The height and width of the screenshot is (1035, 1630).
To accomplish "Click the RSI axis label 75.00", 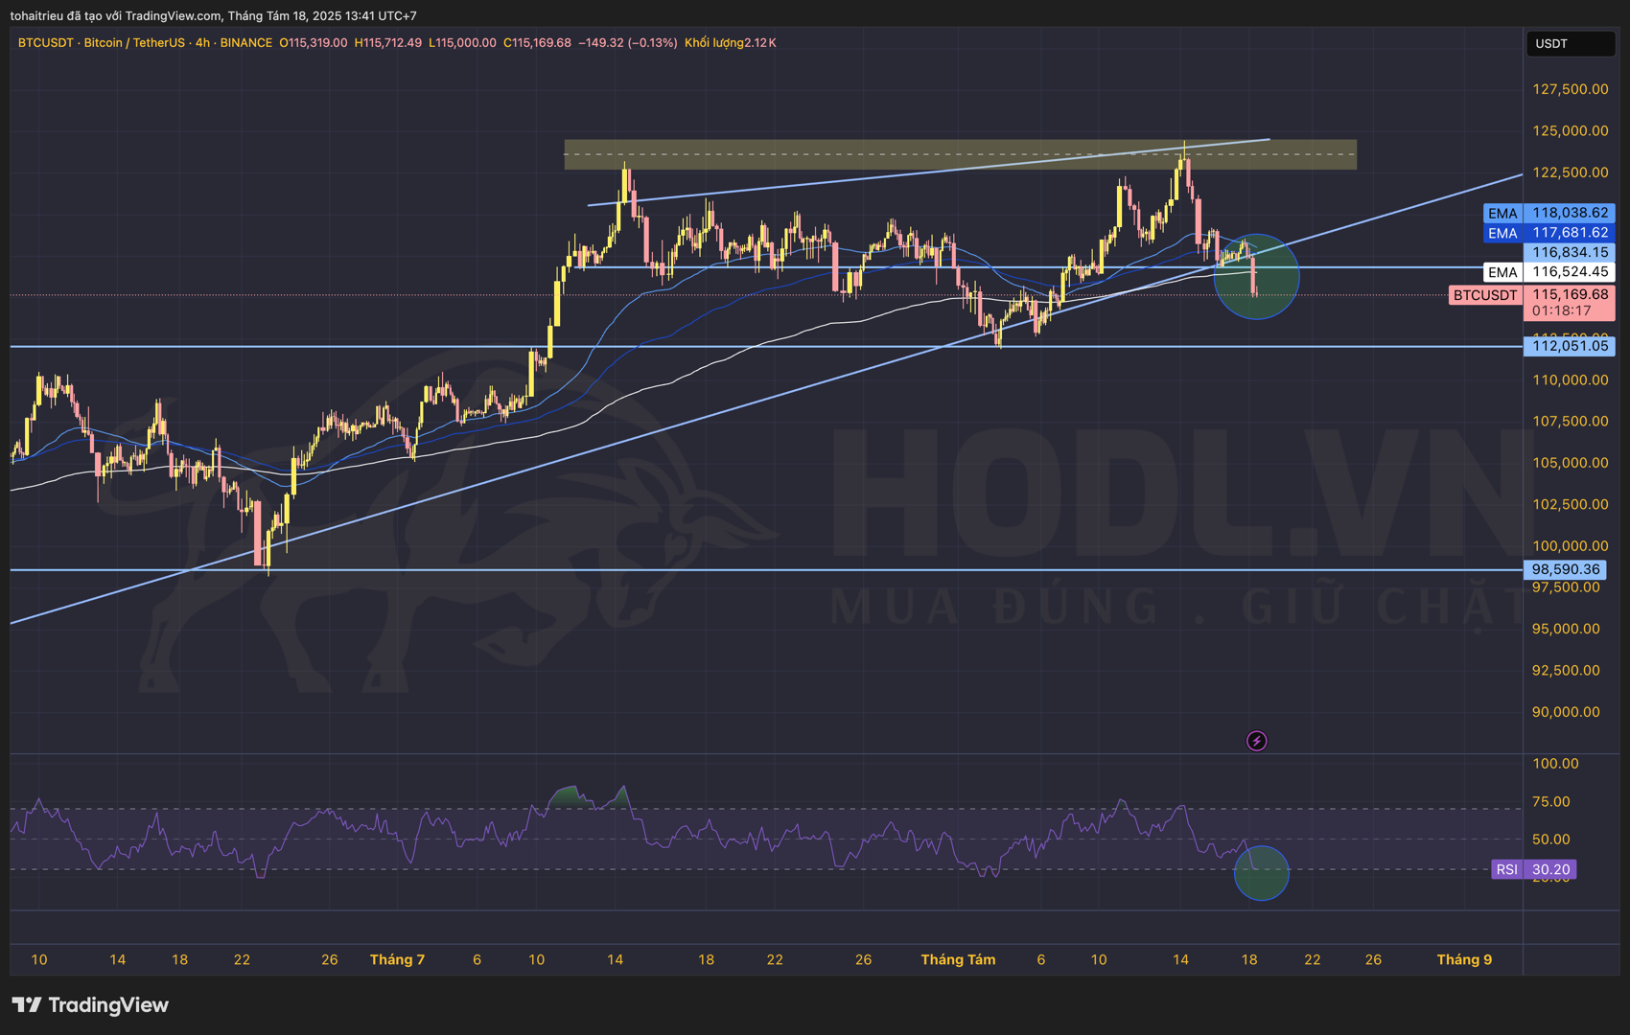I will [x=1550, y=801].
